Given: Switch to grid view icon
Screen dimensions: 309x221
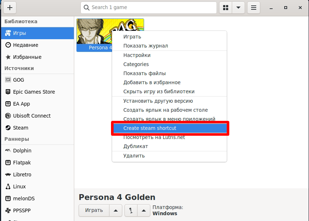Looking at the screenshot, I should (226, 8).
